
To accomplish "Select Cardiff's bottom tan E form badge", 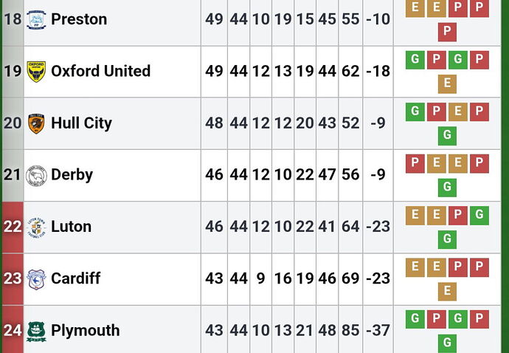I will tap(447, 291).
